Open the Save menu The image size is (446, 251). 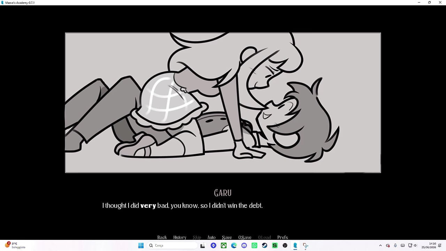point(227,237)
